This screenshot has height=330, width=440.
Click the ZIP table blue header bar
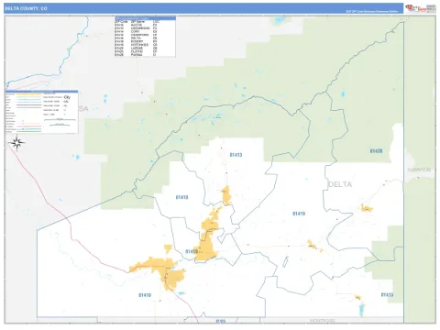point(145,18)
